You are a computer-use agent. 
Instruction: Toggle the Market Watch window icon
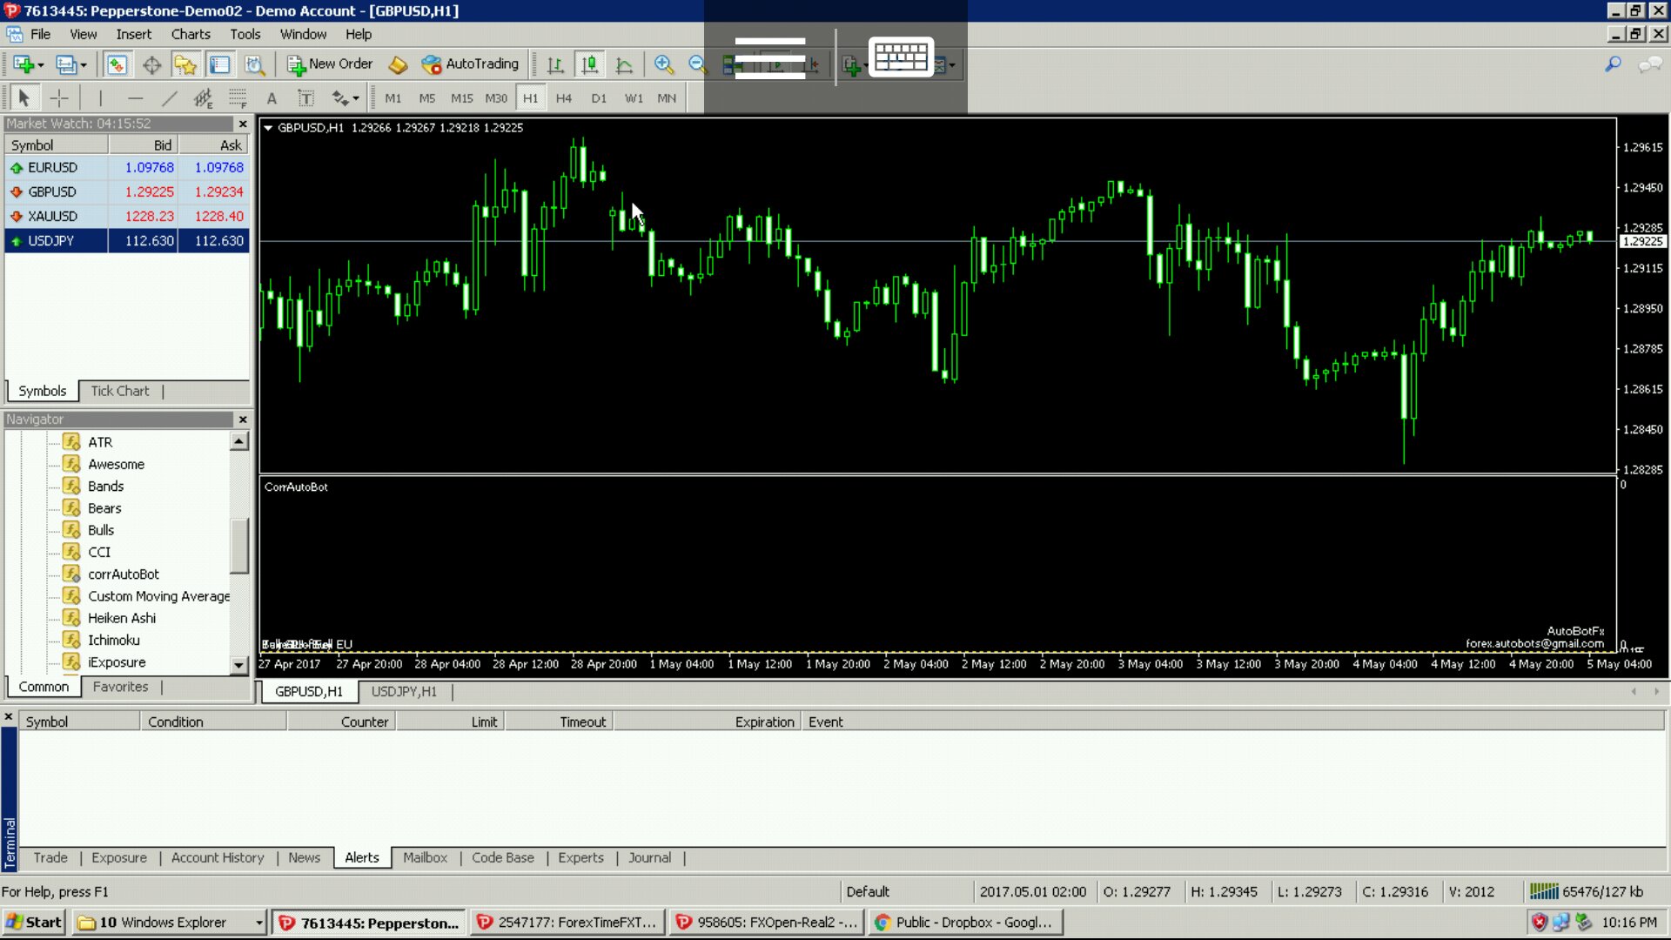tap(117, 64)
